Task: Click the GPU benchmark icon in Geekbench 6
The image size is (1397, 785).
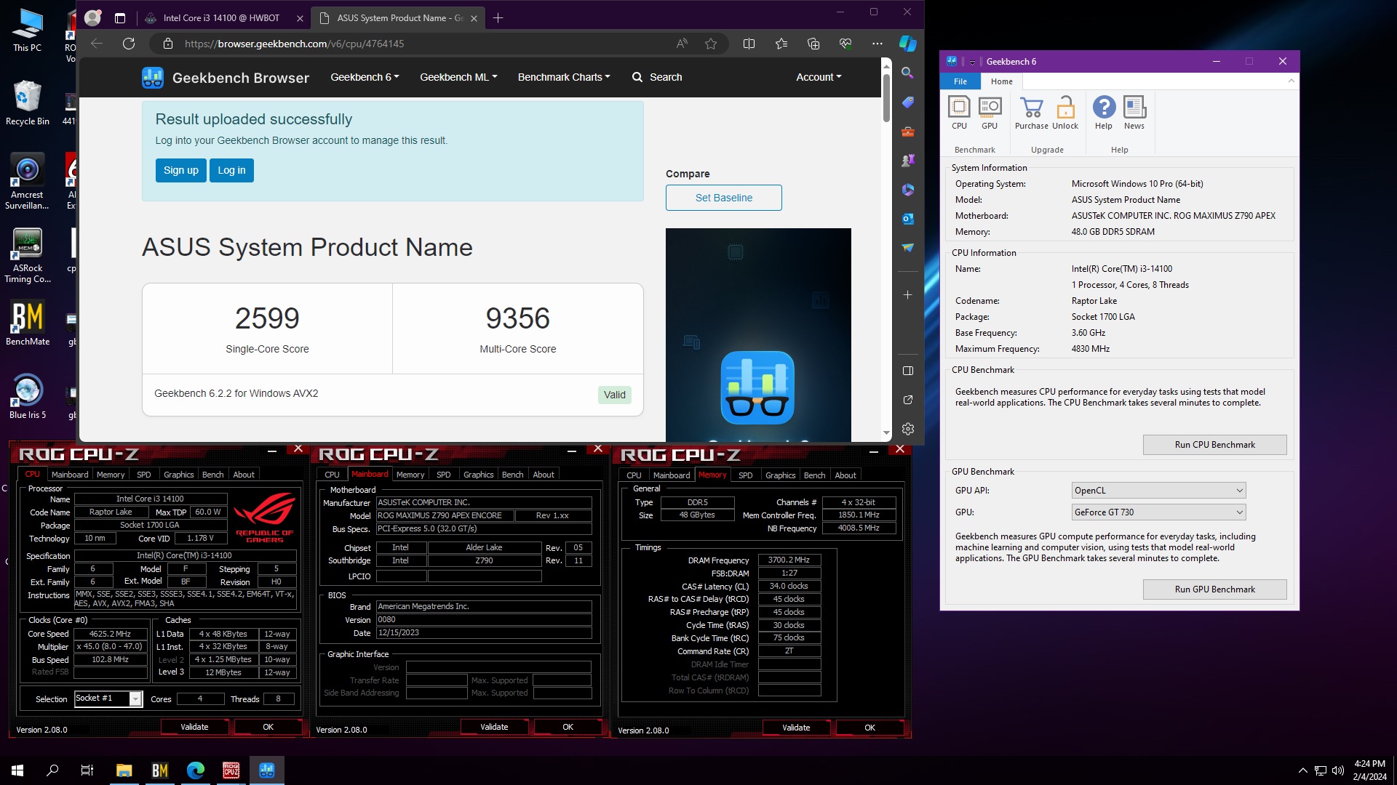Action: (x=990, y=113)
